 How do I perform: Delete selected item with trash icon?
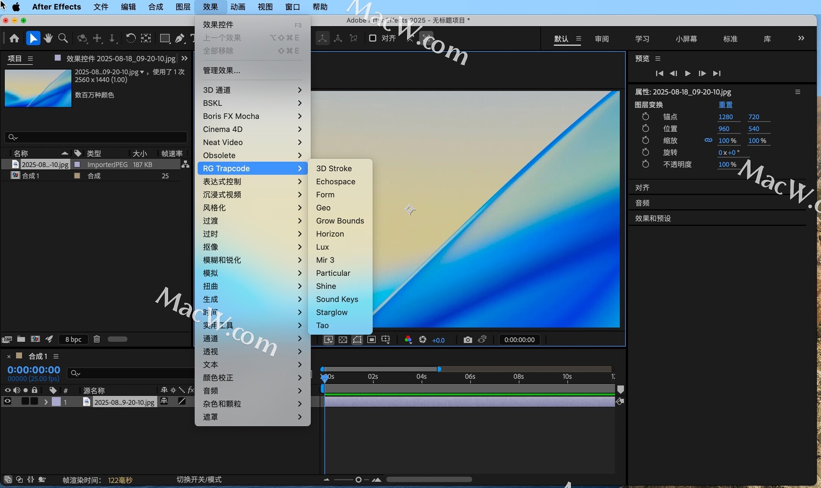click(x=97, y=339)
